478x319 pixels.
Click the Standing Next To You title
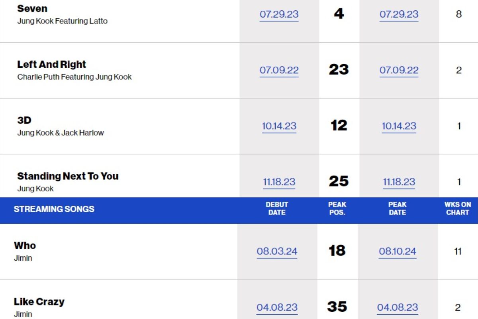point(68,176)
